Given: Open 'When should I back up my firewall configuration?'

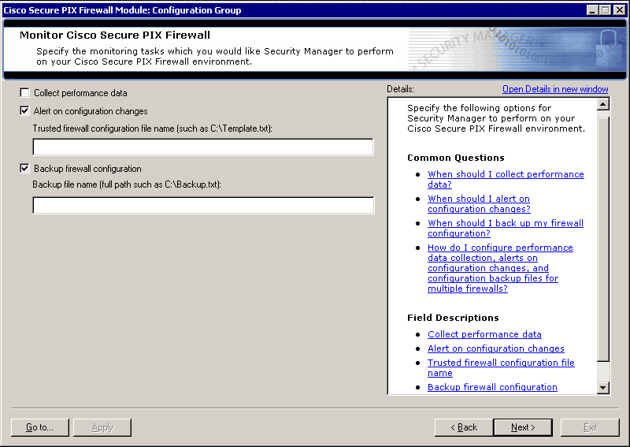Looking at the screenshot, I should point(506,228).
